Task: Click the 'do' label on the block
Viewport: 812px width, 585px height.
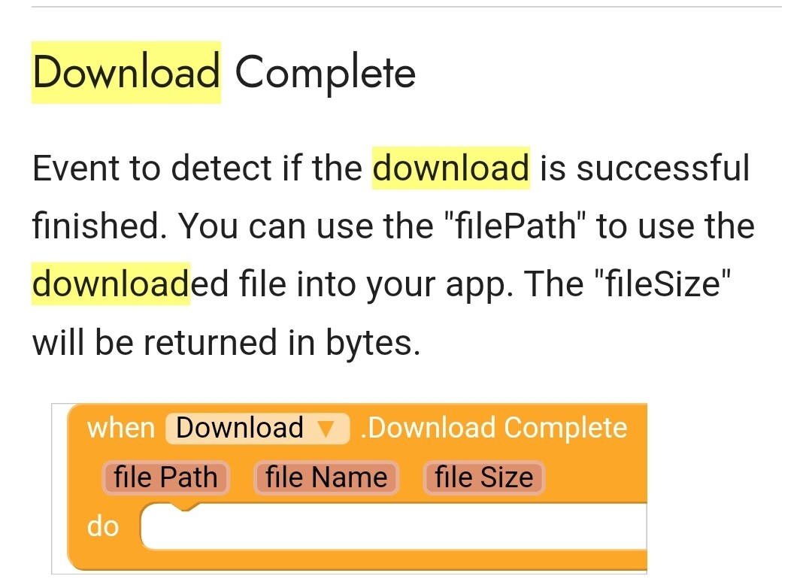Action: pyautogui.click(x=103, y=526)
